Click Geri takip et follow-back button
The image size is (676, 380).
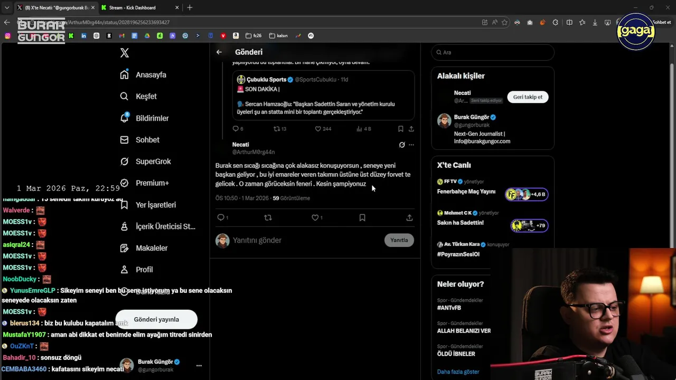pos(528,97)
